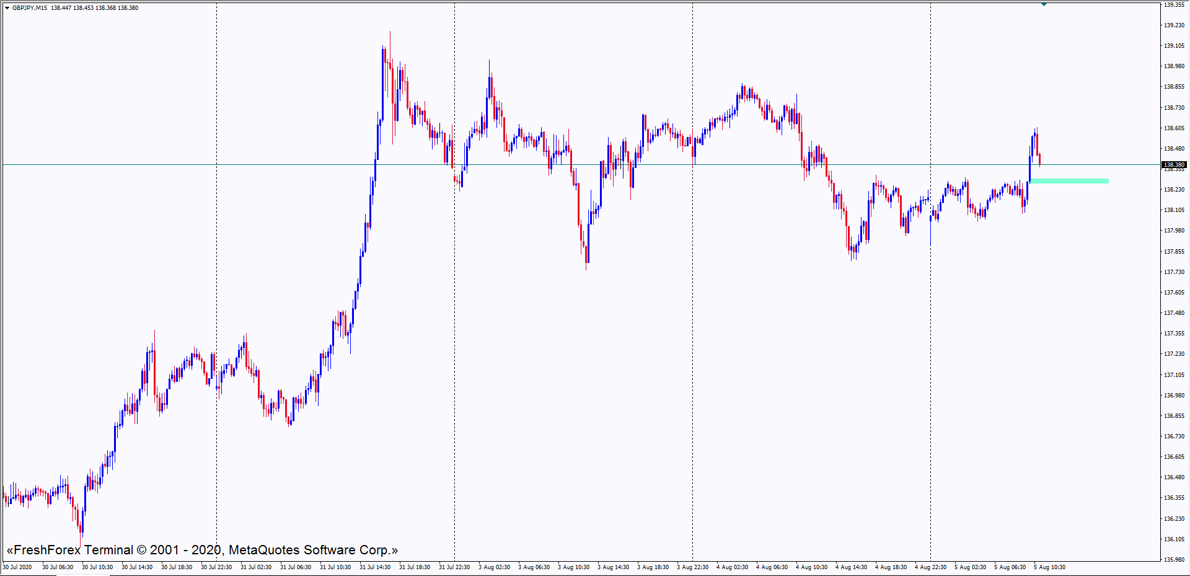Click the 31 Jul 14:30 time label
1190x576 pixels.
(x=375, y=567)
